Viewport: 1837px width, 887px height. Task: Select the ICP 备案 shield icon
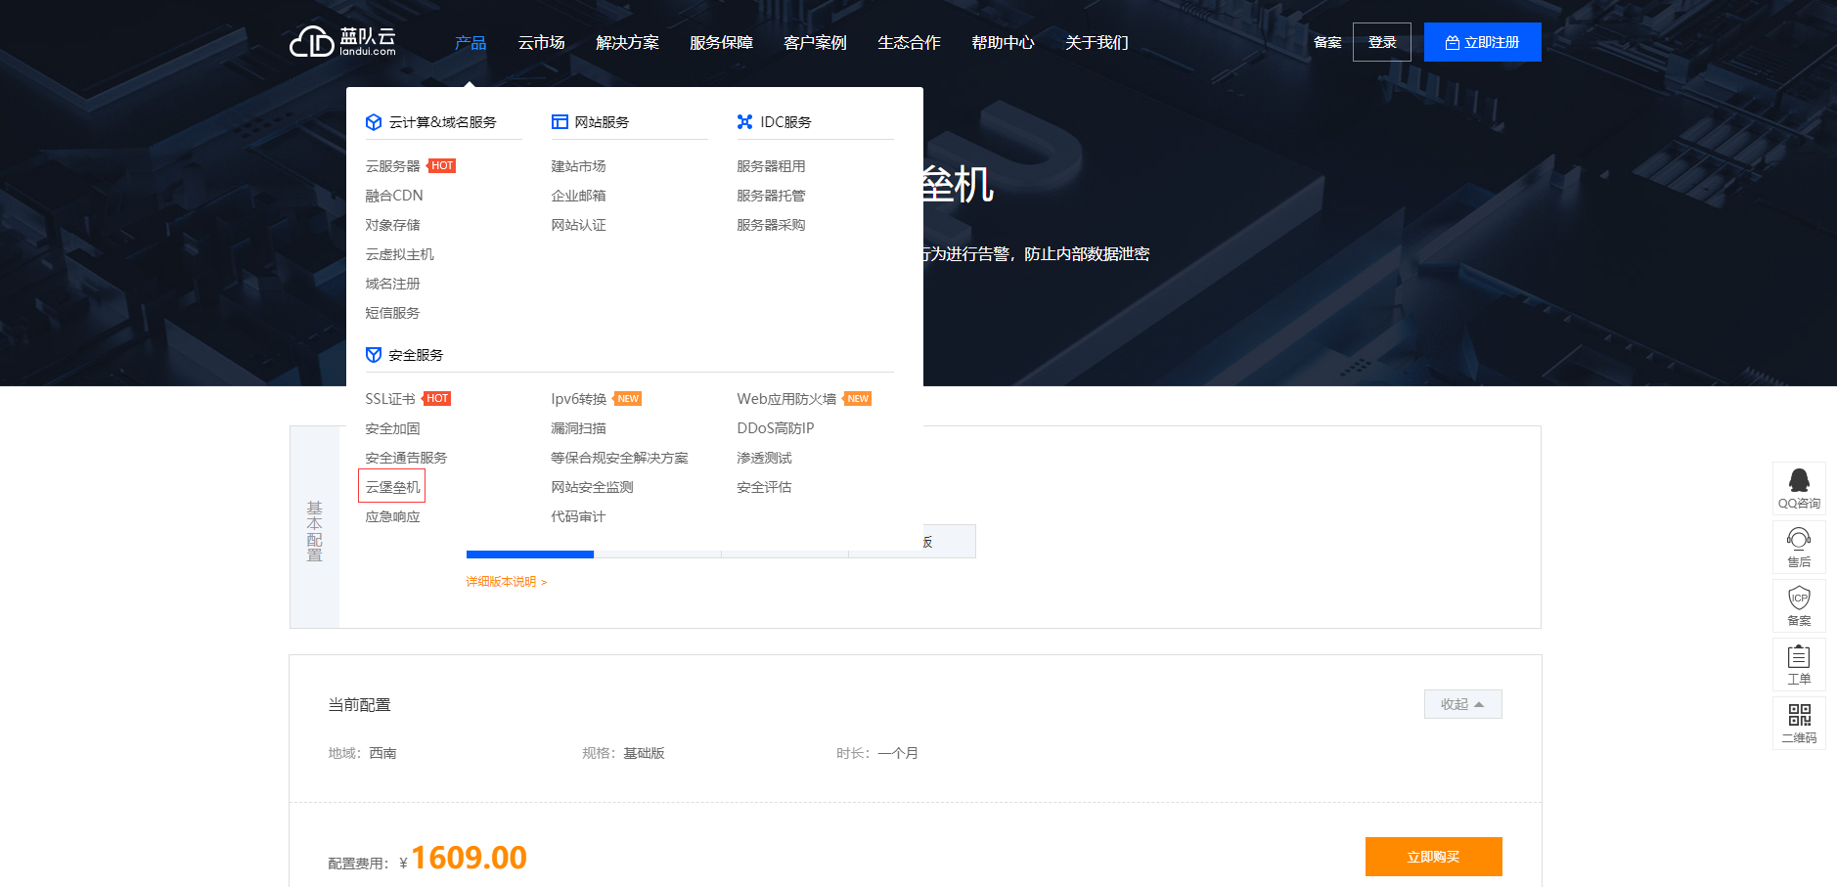click(x=1798, y=605)
